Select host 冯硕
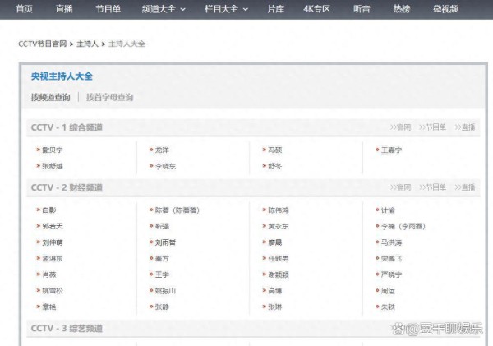 coord(275,150)
